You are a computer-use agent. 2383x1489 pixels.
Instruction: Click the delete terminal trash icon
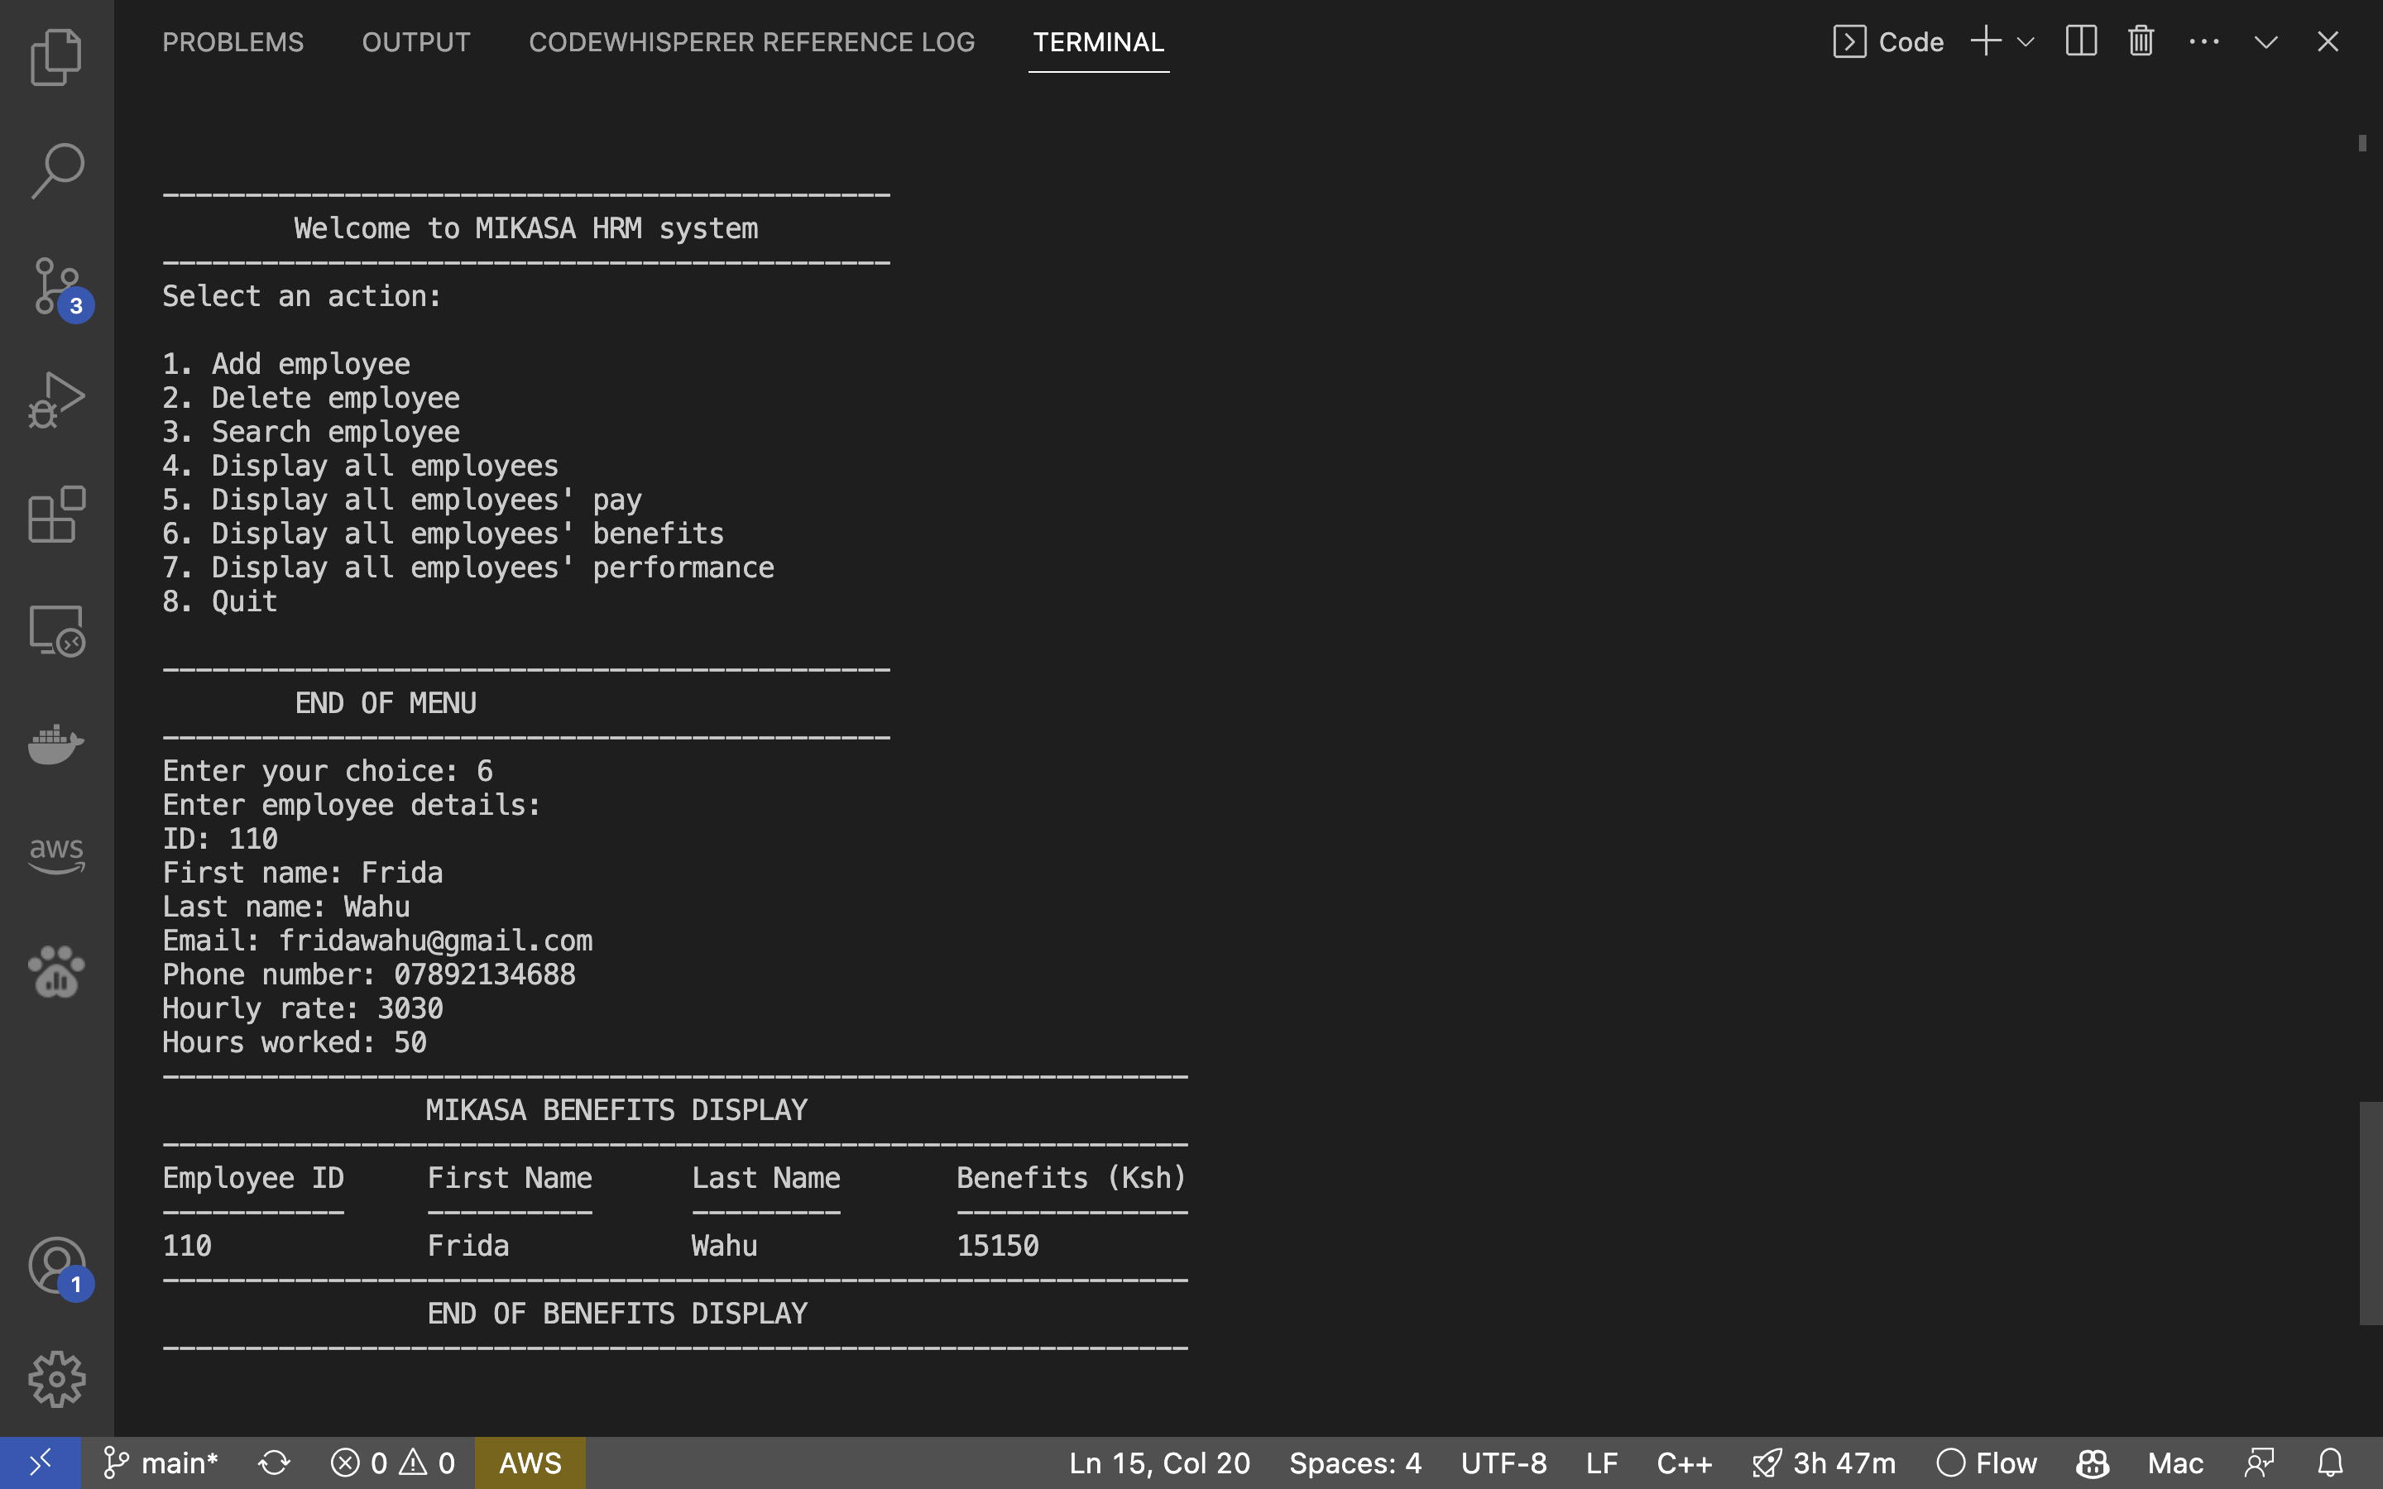pyautogui.click(x=2141, y=41)
